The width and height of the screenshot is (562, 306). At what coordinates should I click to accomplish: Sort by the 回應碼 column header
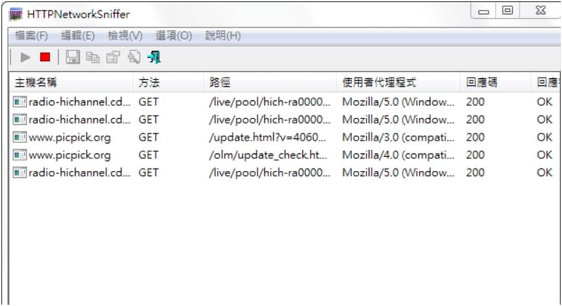pos(495,82)
